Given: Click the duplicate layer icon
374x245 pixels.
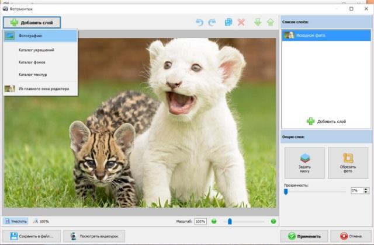Looking at the screenshot, I should coord(228,22).
